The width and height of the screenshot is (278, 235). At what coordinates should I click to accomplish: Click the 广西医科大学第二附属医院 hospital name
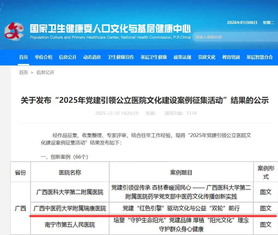tap(70, 192)
